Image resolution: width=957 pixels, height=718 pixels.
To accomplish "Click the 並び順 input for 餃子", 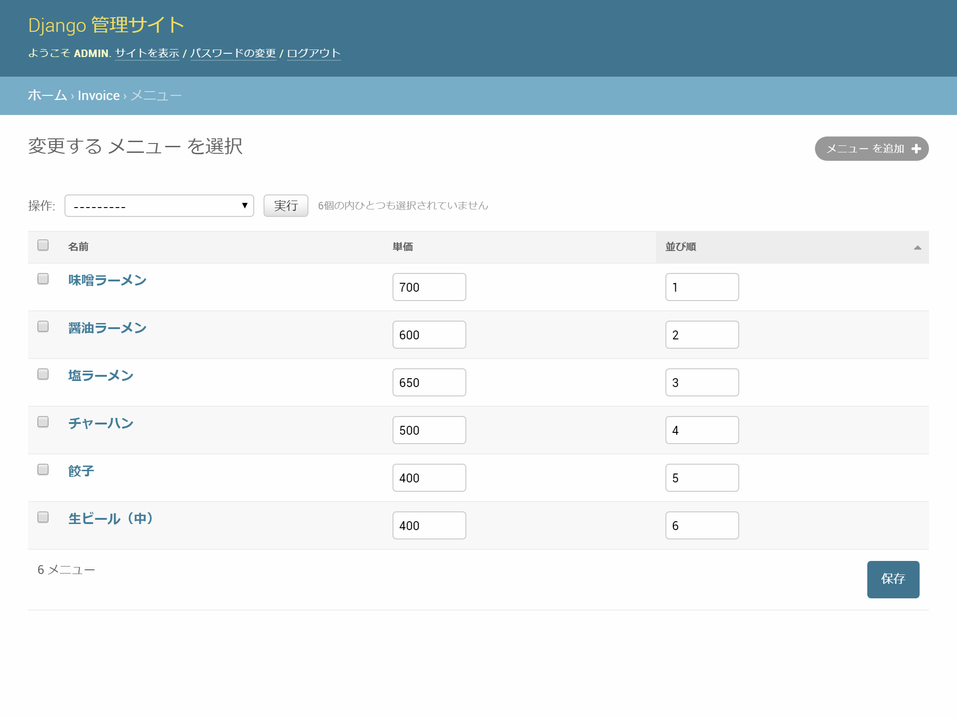I will pos(701,477).
